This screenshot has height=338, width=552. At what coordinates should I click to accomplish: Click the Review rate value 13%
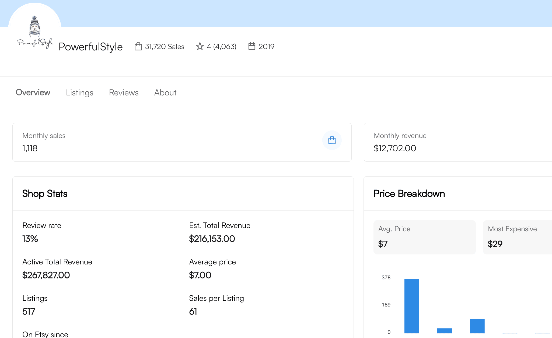pos(30,239)
